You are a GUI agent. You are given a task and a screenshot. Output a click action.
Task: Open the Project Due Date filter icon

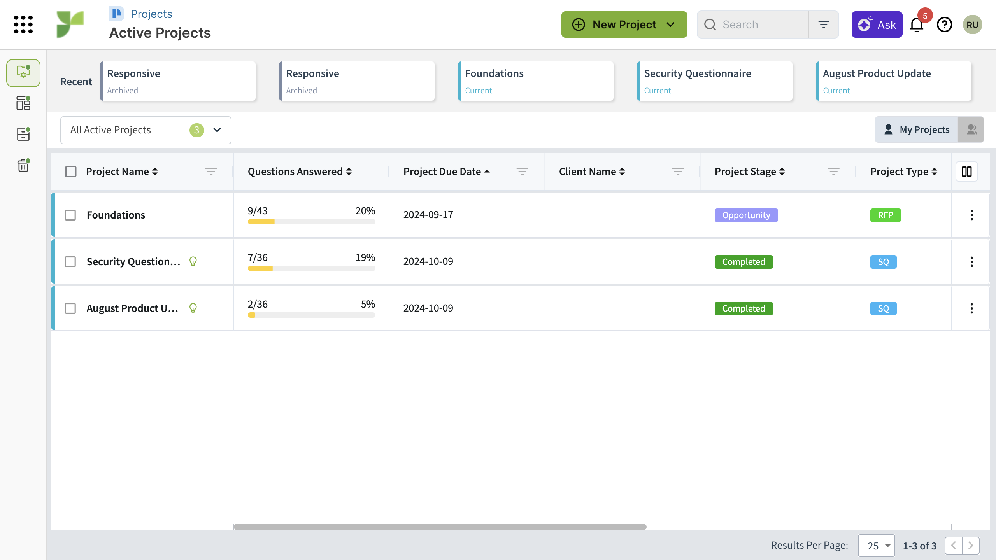(522, 171)
